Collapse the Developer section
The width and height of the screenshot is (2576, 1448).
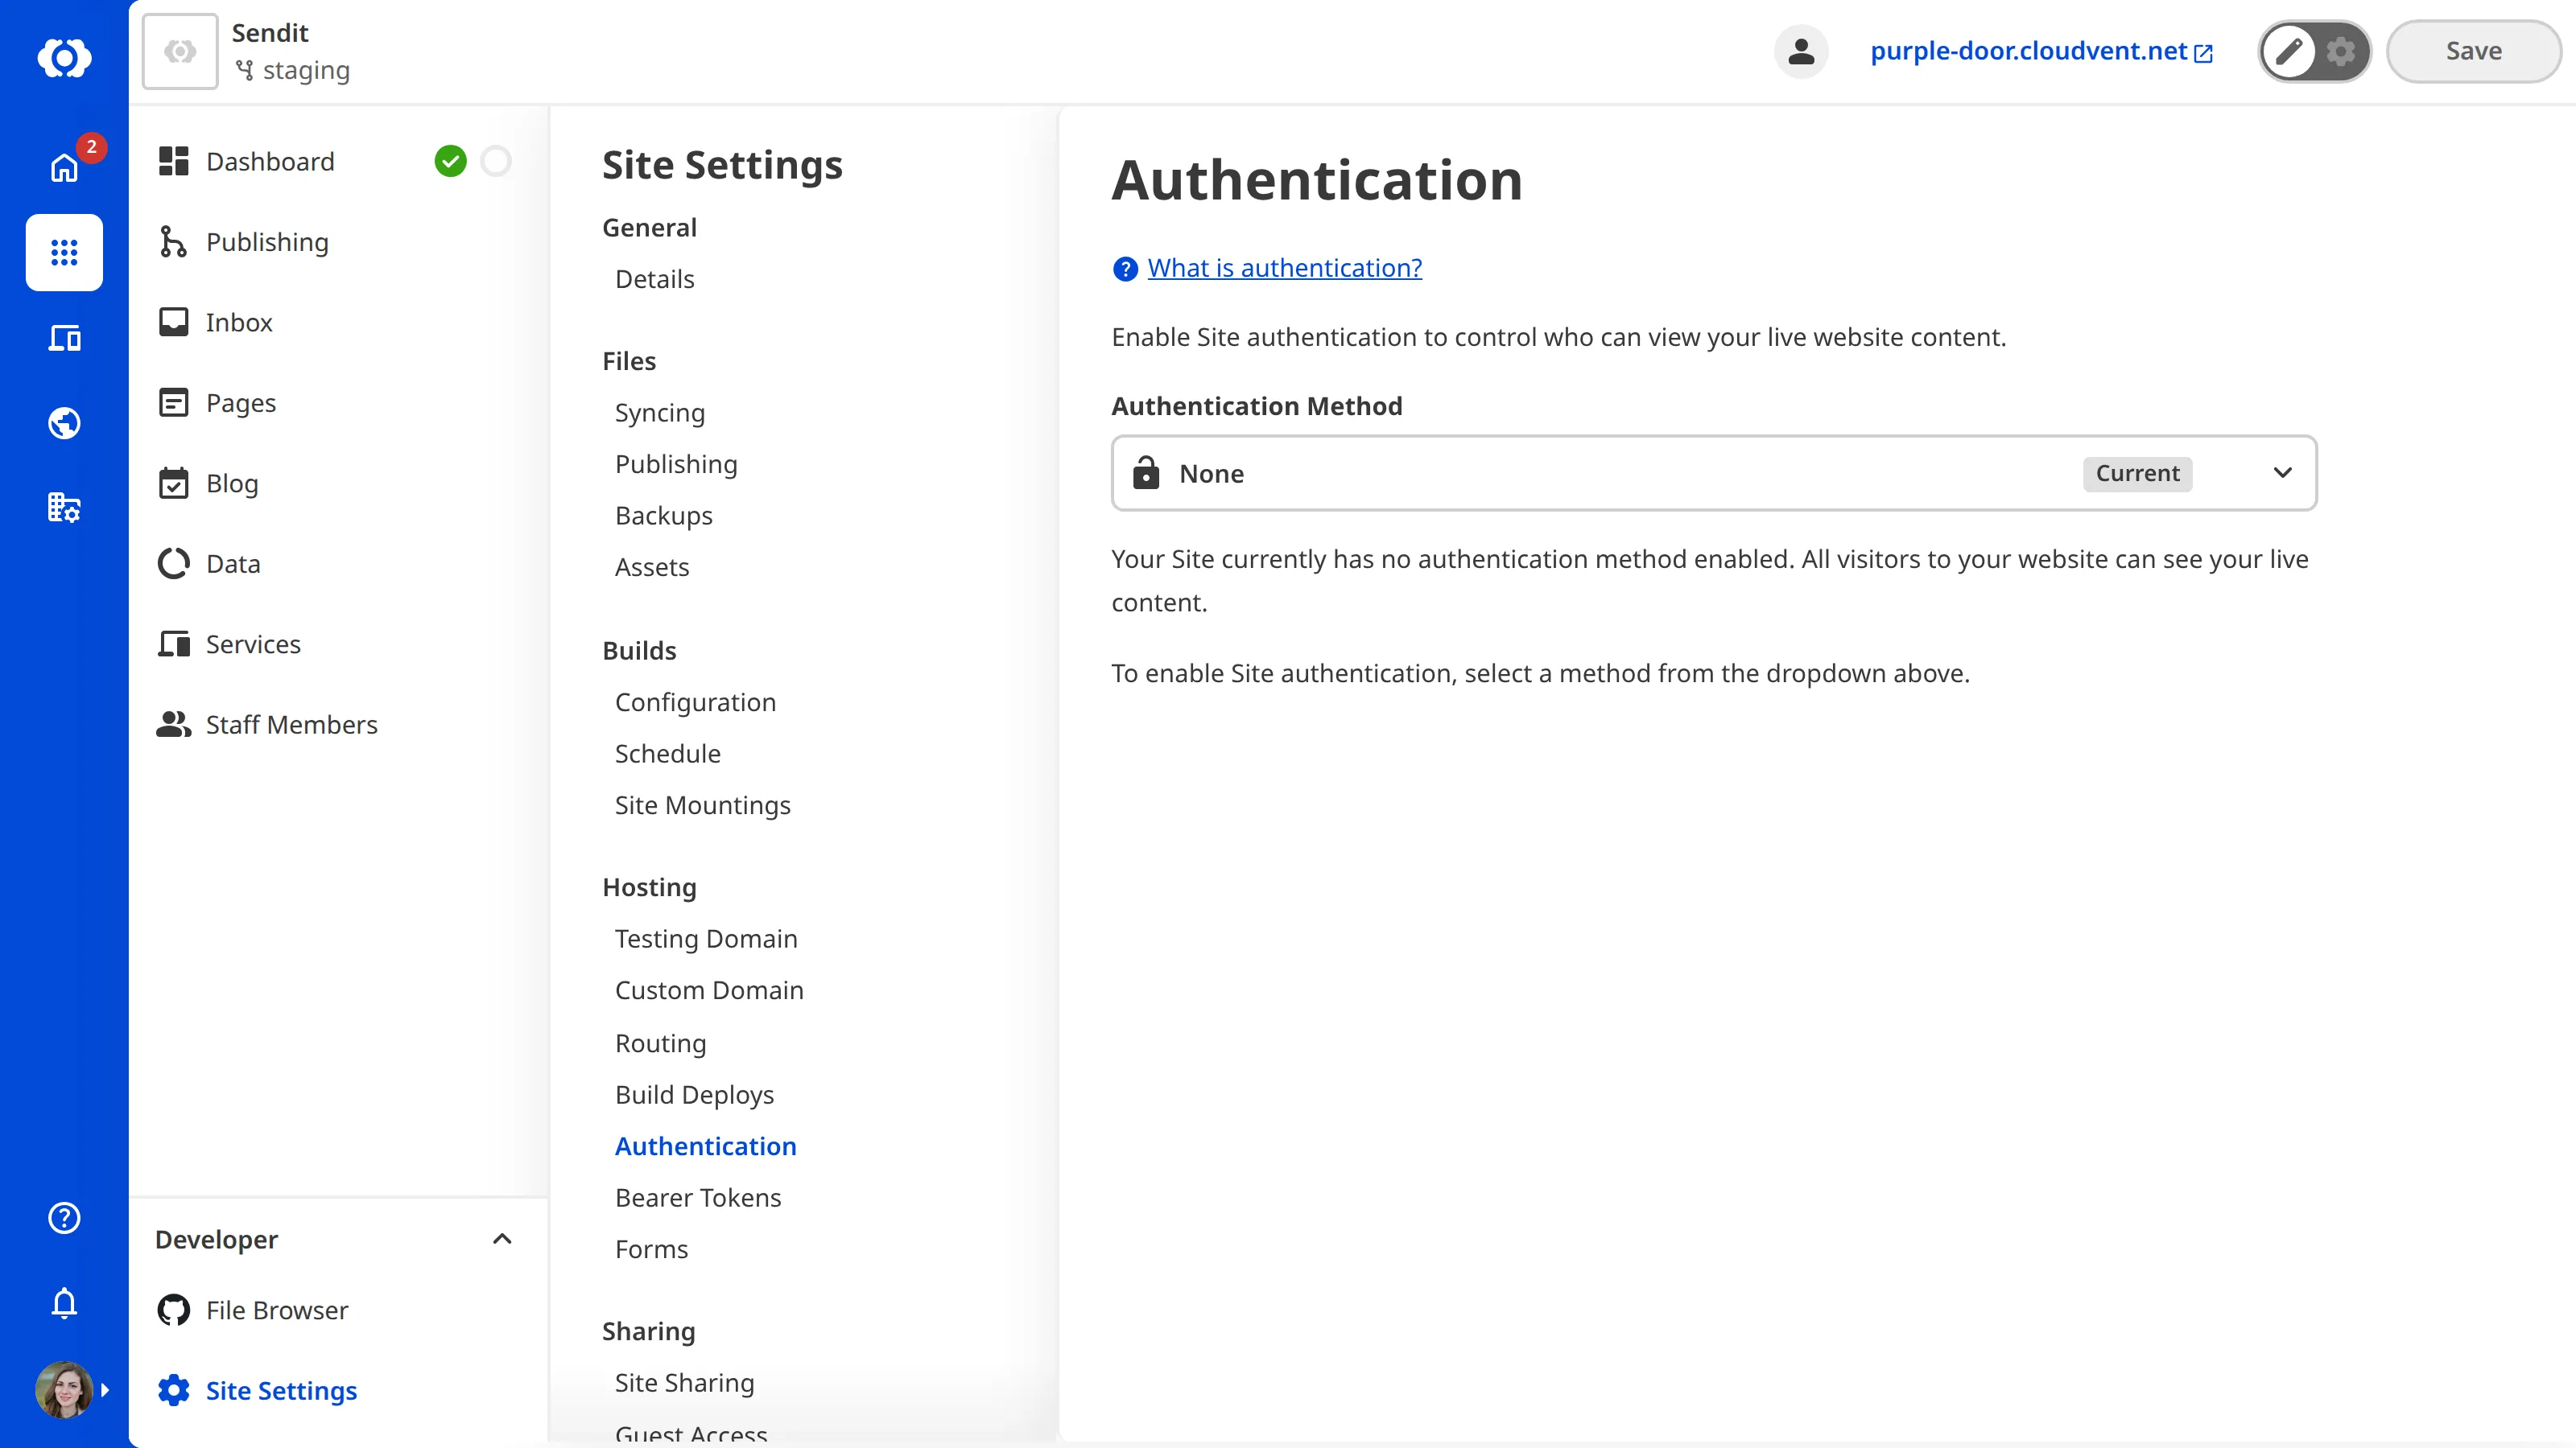click(x=502, y=1239)
